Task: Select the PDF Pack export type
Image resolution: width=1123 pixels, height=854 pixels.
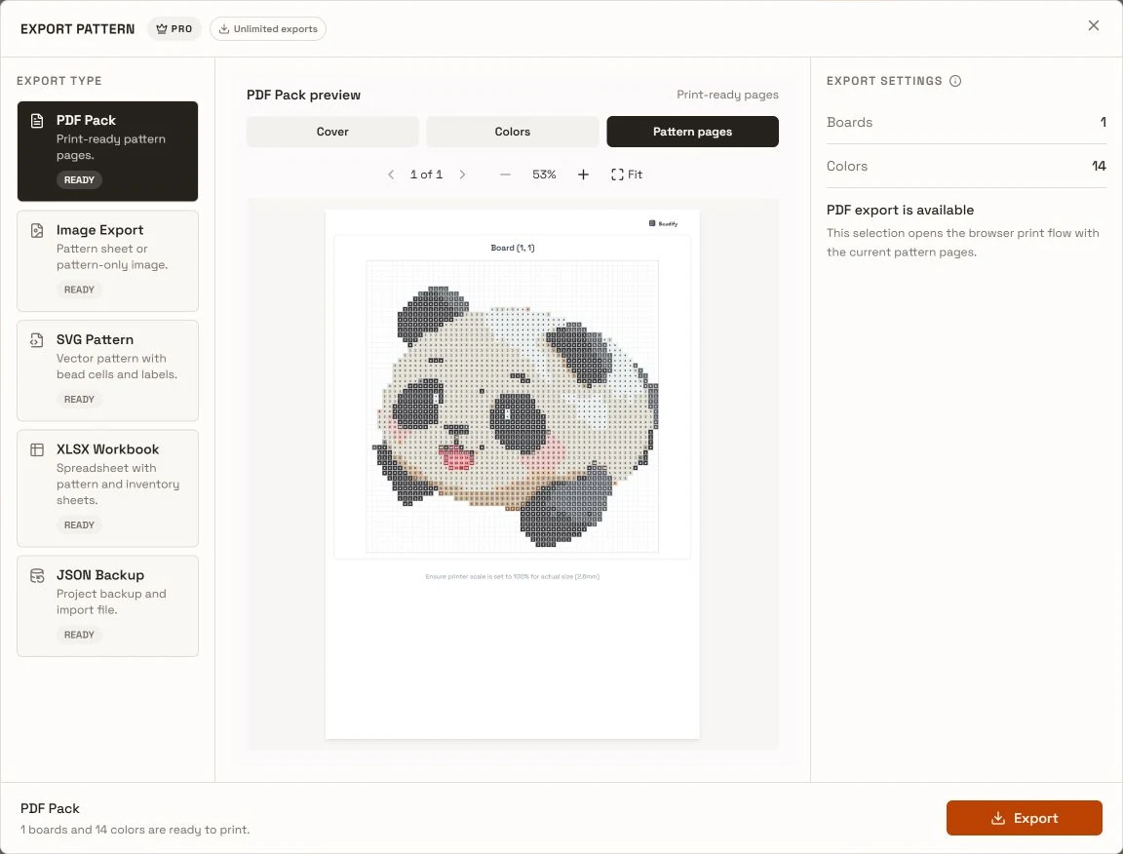Action: (x=107, y=151)
